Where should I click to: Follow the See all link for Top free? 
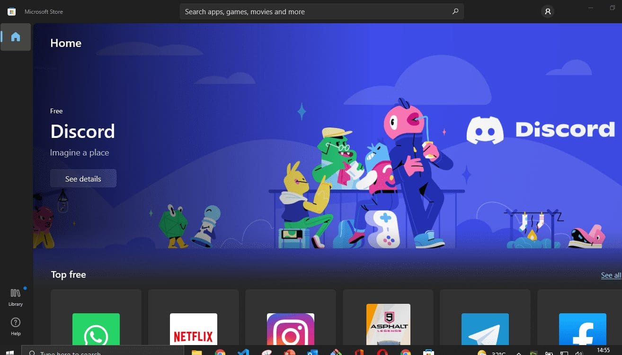pyautogui.click(x=611, y=275)
